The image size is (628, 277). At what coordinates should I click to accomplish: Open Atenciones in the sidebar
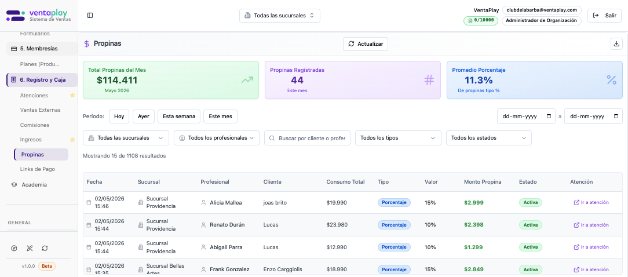[34, 96]
